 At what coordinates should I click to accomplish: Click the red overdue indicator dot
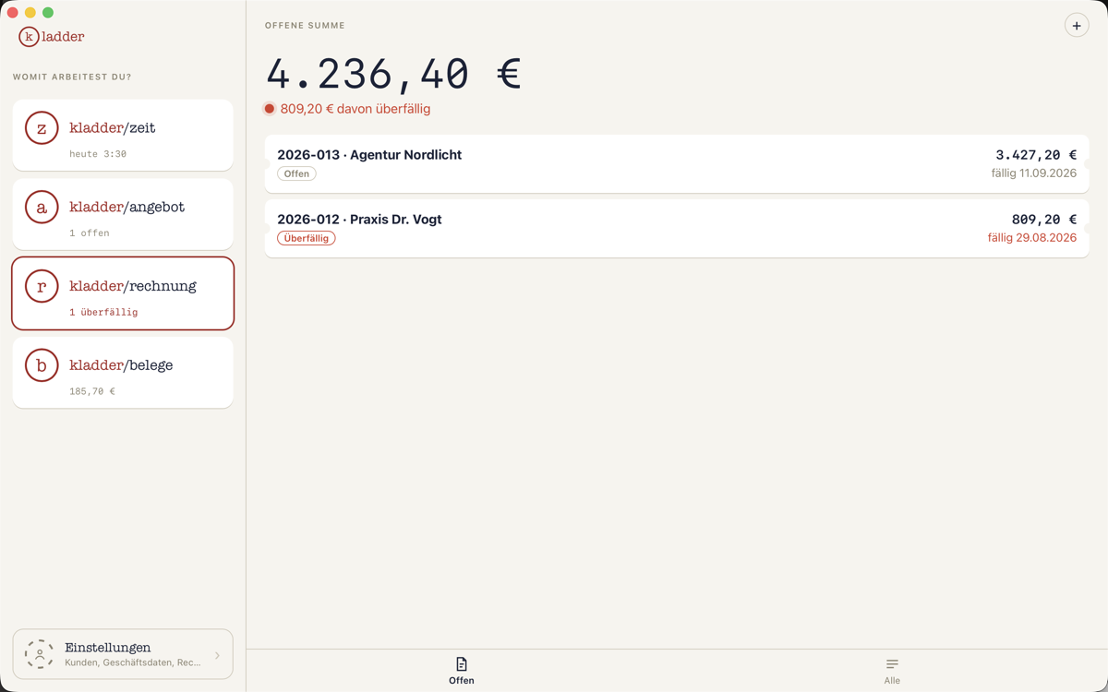(x=270, y=109)
